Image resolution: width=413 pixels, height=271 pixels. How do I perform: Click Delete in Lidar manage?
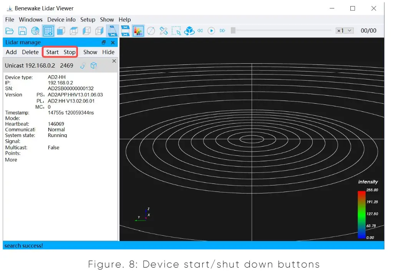coord(30,52)
